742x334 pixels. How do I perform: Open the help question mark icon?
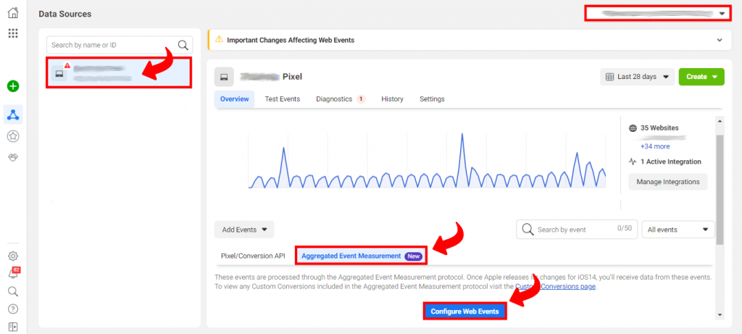click(x=13, y=309)
